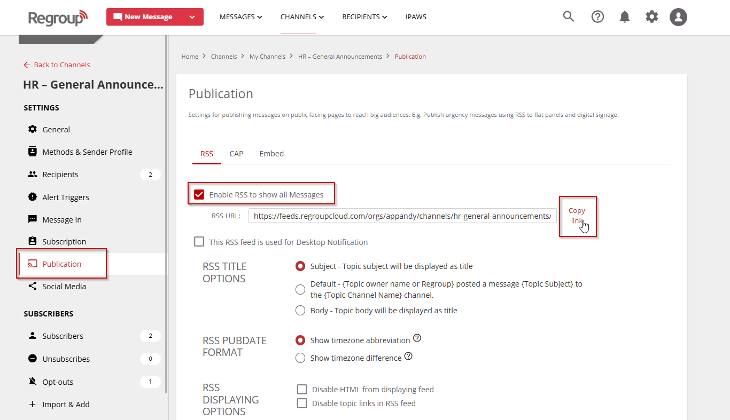Uncheck Enable RSS to show all Messages
This screenshot has width=730, height=420.
point(199,194)
